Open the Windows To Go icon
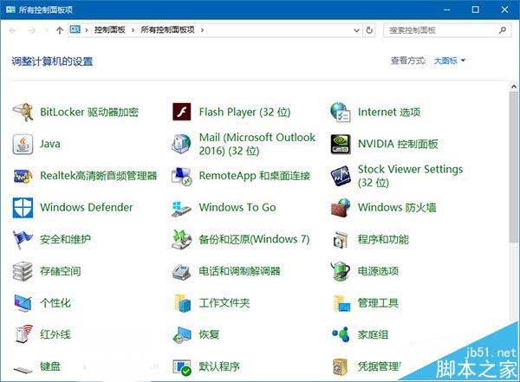520x382 pixels. [181, 208]
